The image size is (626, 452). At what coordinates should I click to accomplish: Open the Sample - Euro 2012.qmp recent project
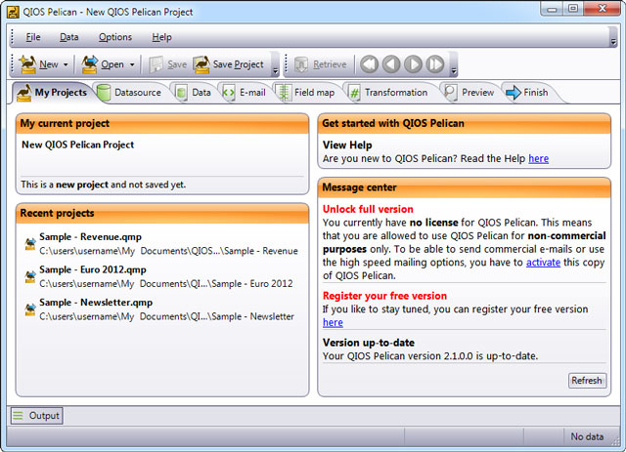click(93, 269)
